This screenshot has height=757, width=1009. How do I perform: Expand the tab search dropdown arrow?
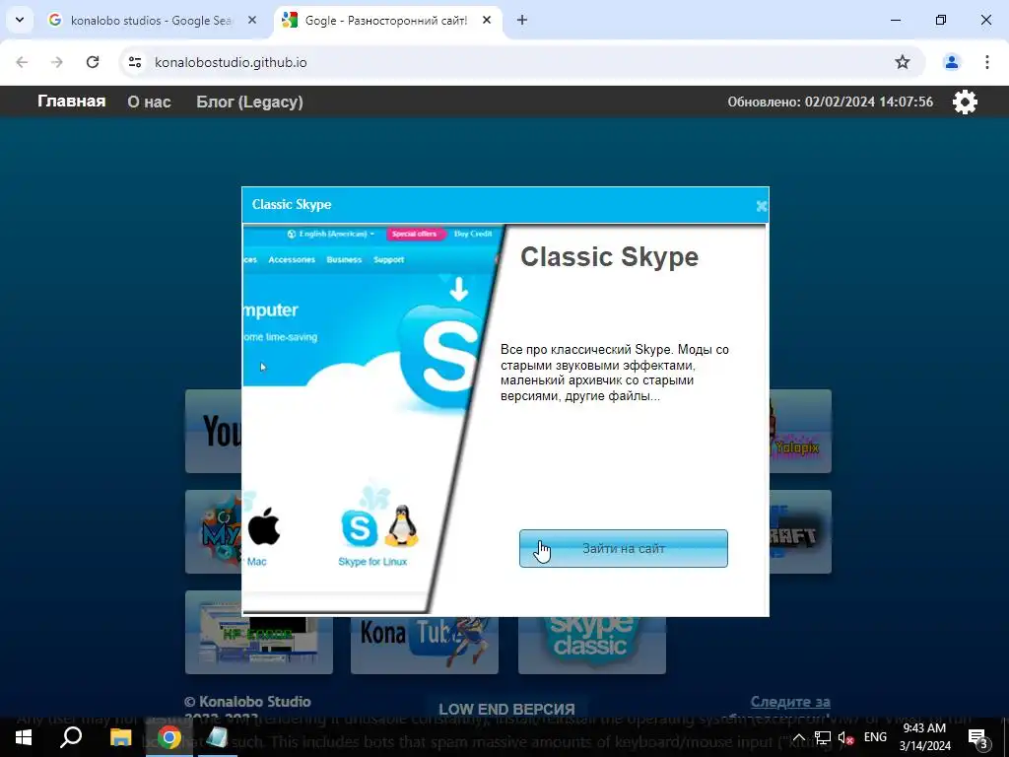tap(20, 21)
